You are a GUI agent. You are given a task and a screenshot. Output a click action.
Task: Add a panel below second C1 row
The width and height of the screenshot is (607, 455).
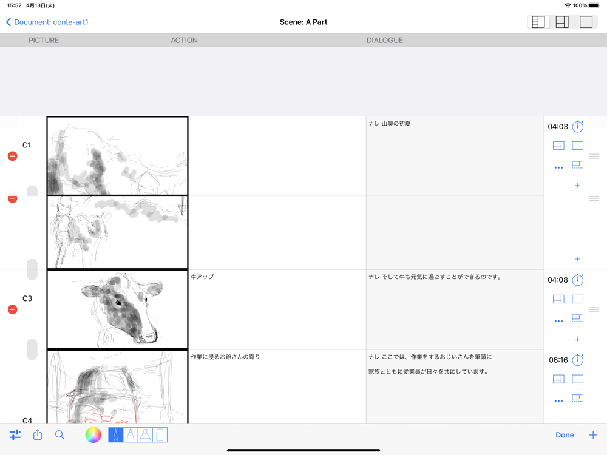click(x=578, y=259)
